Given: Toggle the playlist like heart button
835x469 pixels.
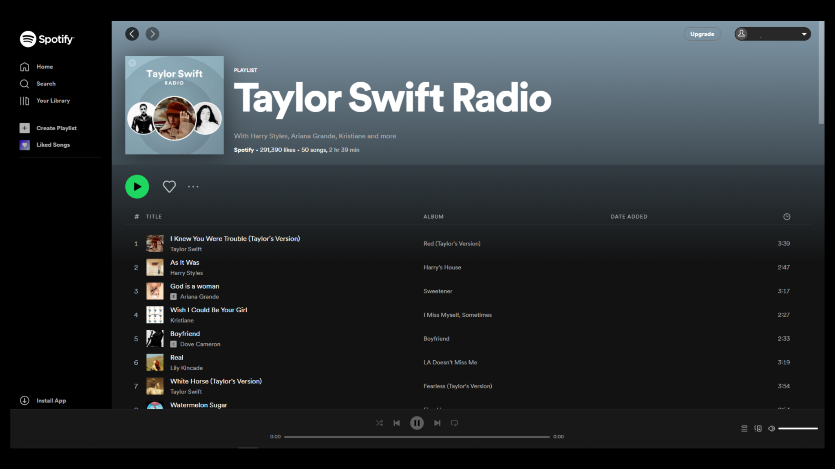Looking at the screenshot, I should pos(169,187).
